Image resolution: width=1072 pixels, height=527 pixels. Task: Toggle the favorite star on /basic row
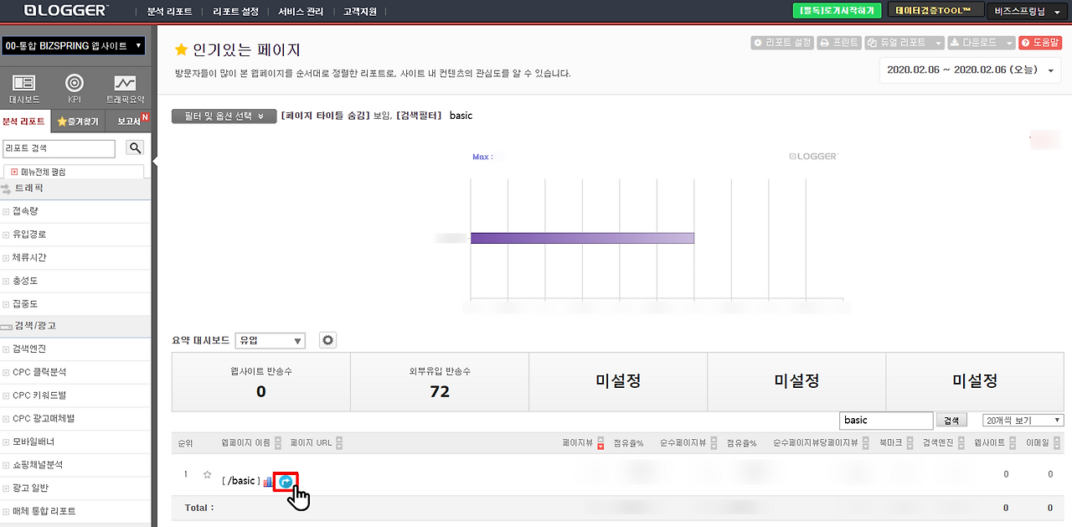click(x=207, y=475)
